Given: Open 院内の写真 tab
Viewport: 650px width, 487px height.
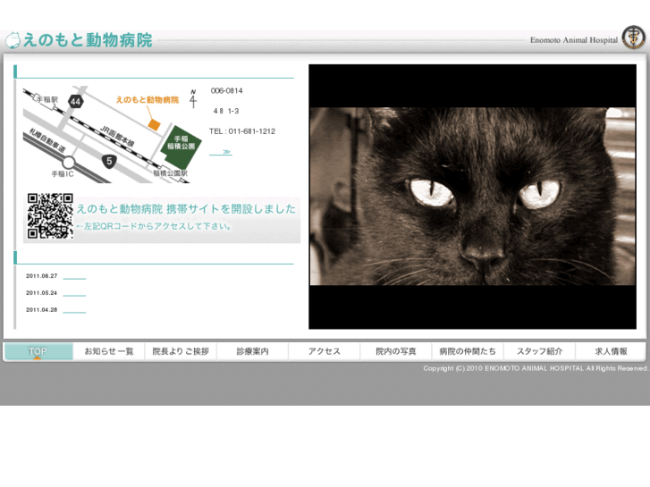Looking at the screenshot, I should tap(396, 351).
